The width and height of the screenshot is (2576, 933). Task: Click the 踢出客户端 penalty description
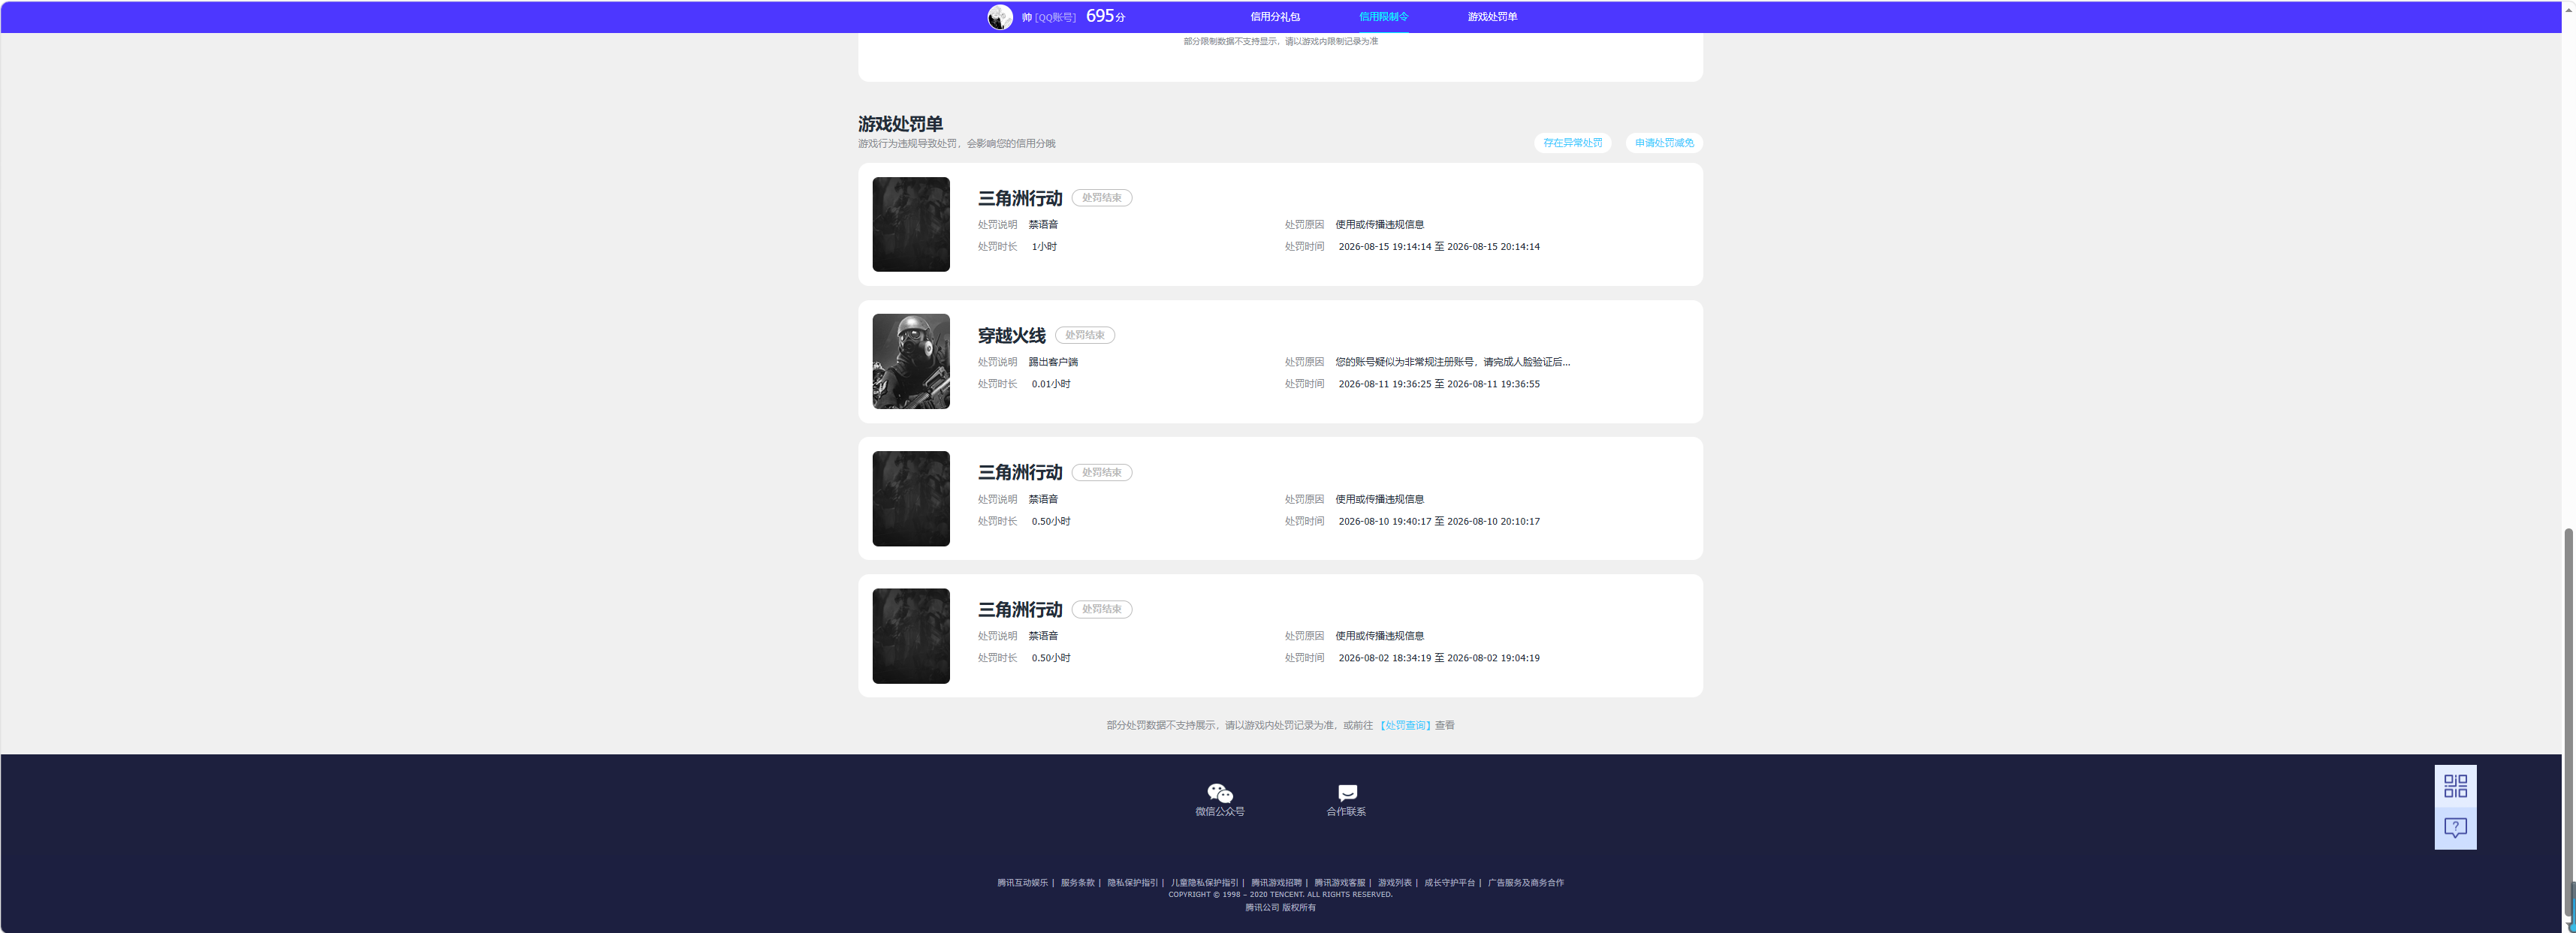(1053, 363)
